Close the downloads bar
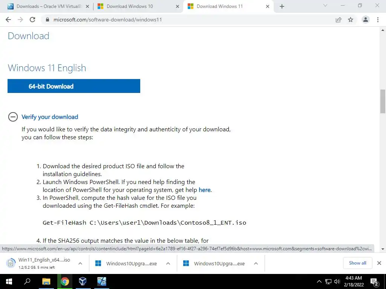The height and width of the screenshot is (289, 386). pyautogui.click(x=379, y=263)
